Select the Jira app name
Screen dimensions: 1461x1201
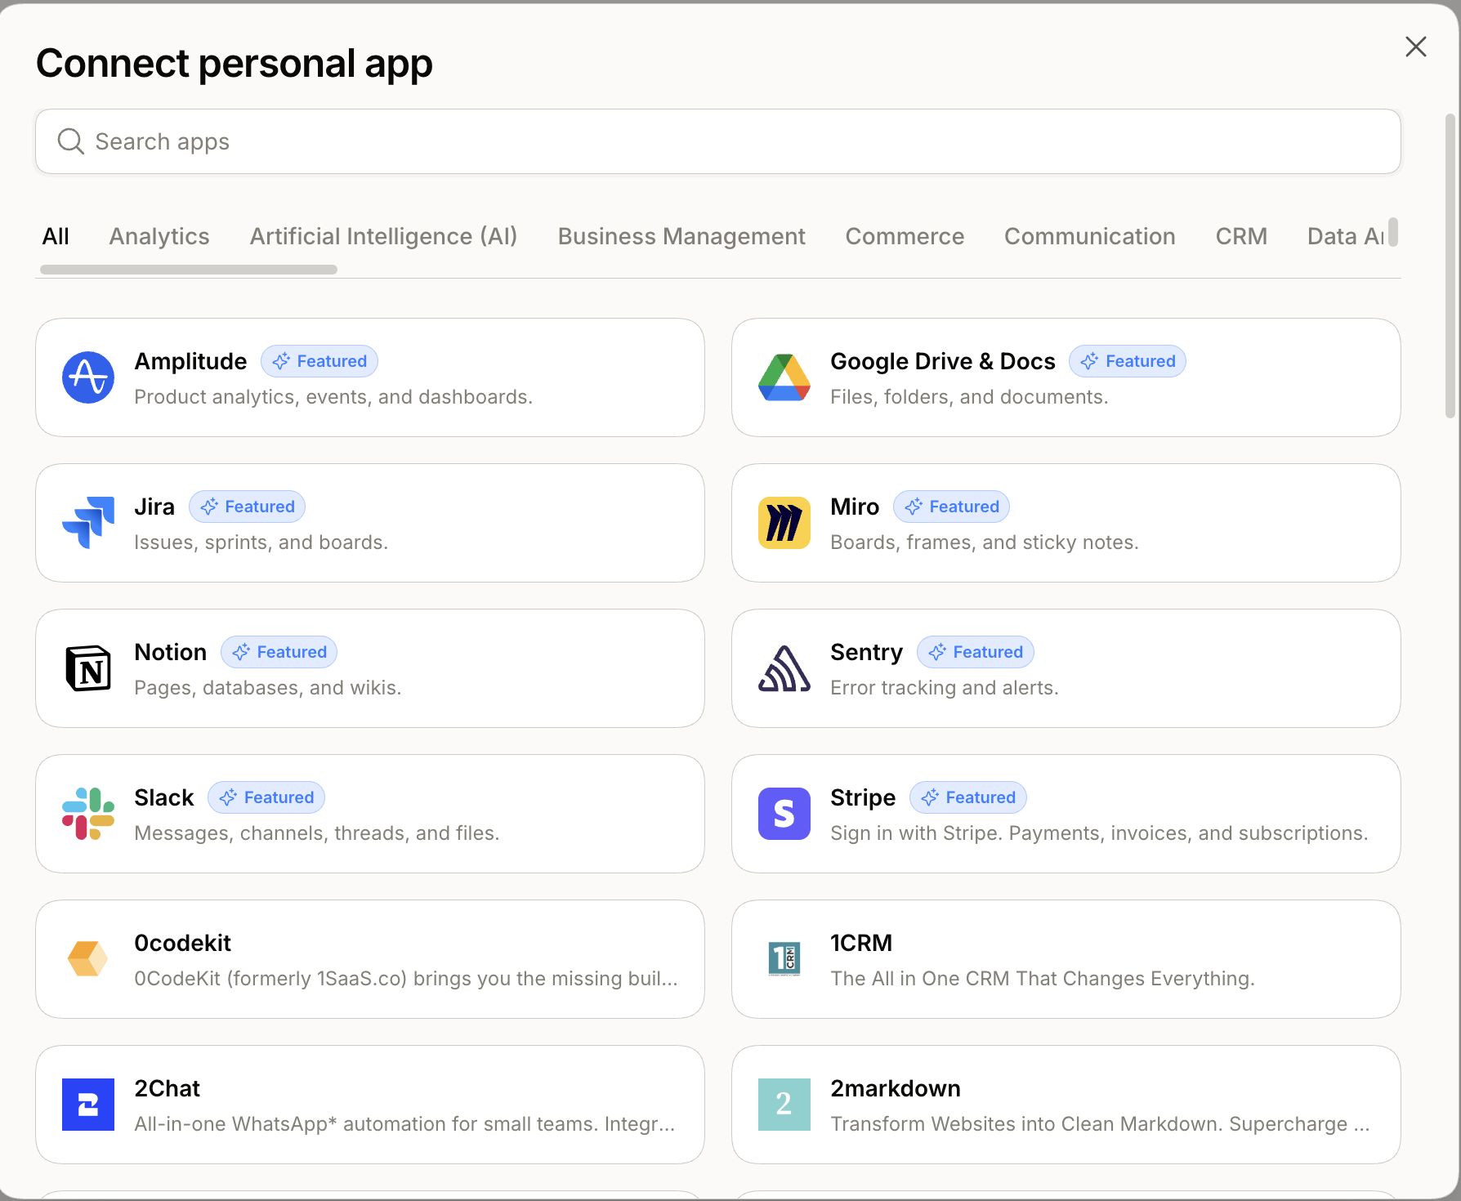[154, 507]
